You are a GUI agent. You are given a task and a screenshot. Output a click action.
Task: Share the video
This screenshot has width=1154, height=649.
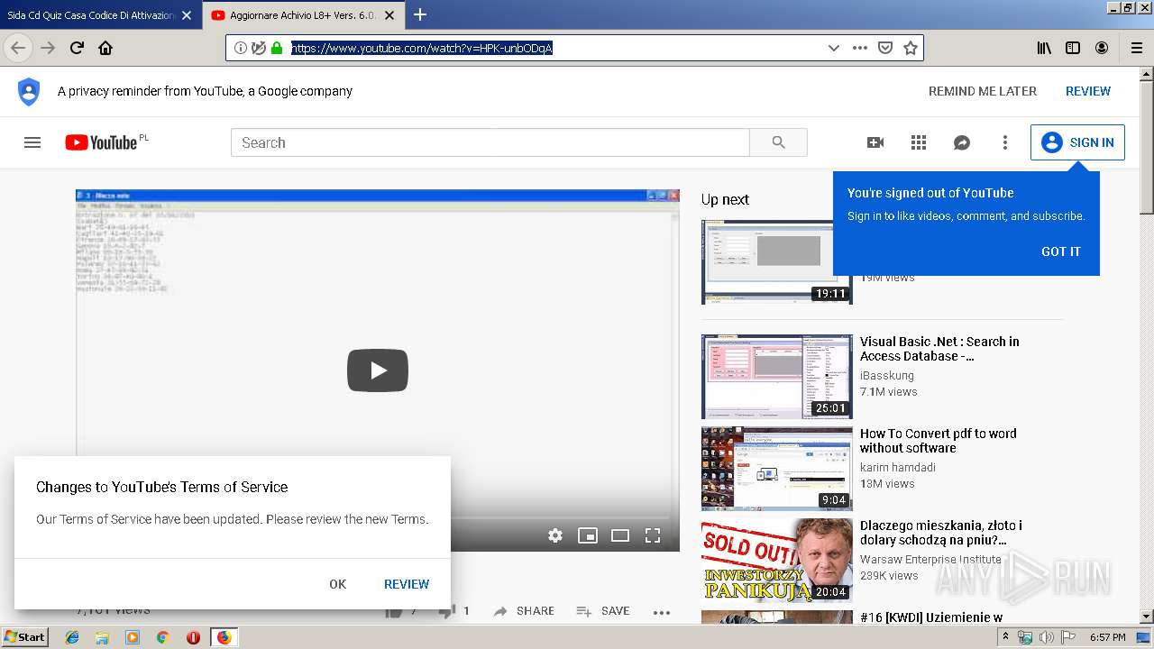(x=524, y=611)
